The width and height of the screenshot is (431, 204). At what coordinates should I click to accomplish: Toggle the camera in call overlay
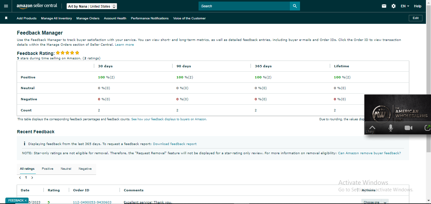(x=408, y=128)
